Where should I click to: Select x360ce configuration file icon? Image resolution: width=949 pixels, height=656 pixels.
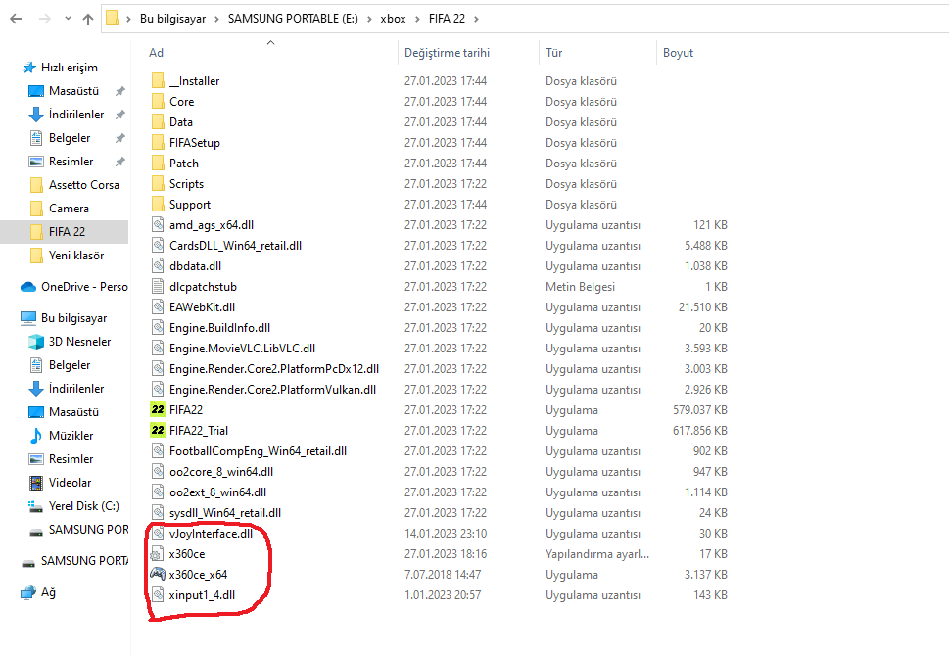click(x=158, y=554)
